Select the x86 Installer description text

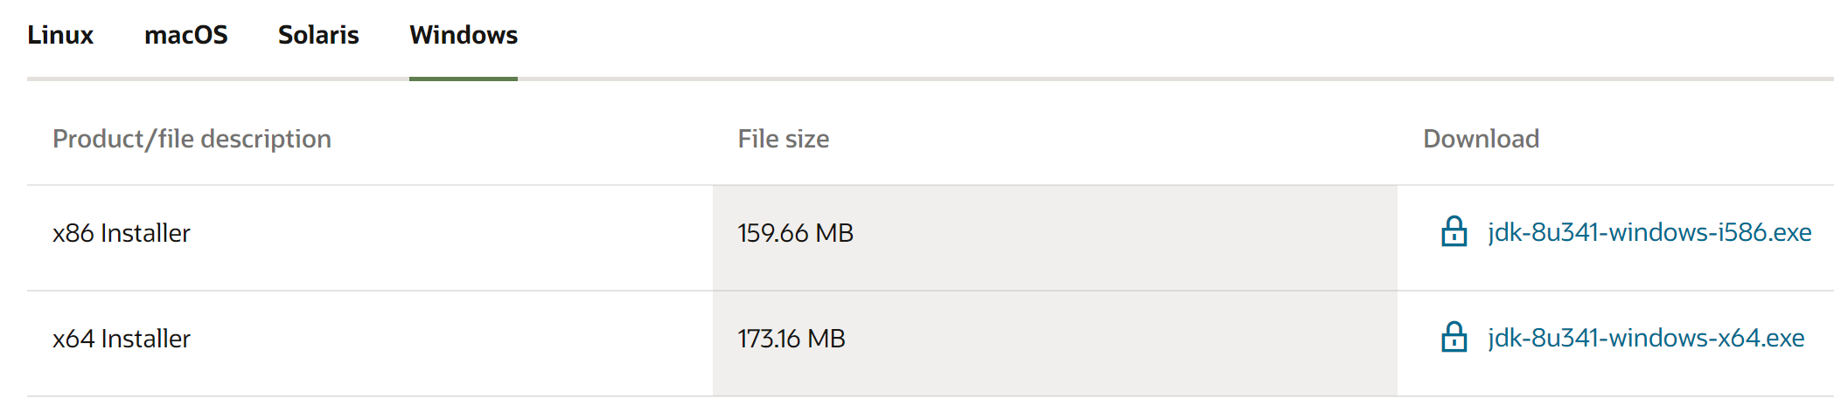tap(122, 233)
